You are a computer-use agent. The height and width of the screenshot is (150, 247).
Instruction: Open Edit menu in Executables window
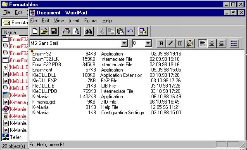[19, 12]
